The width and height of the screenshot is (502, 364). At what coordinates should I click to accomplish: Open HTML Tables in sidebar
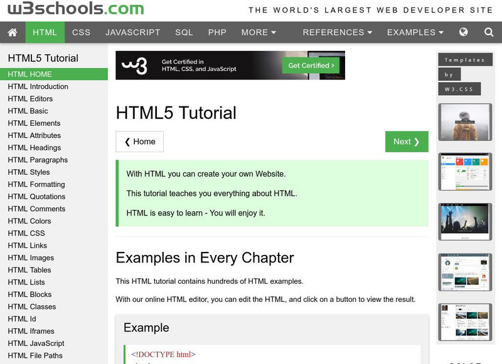[54, 270]
